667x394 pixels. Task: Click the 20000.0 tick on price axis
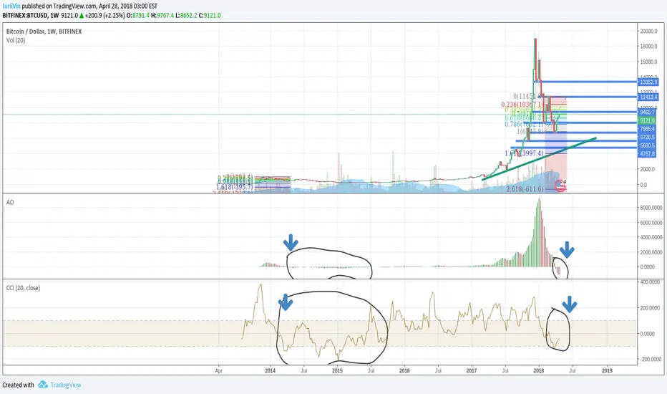(x=649, y=31)
